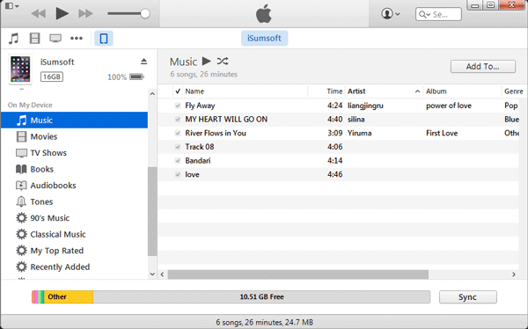Open the Recently Added playlist
528x329 pixels.
[x=74, y=267]
